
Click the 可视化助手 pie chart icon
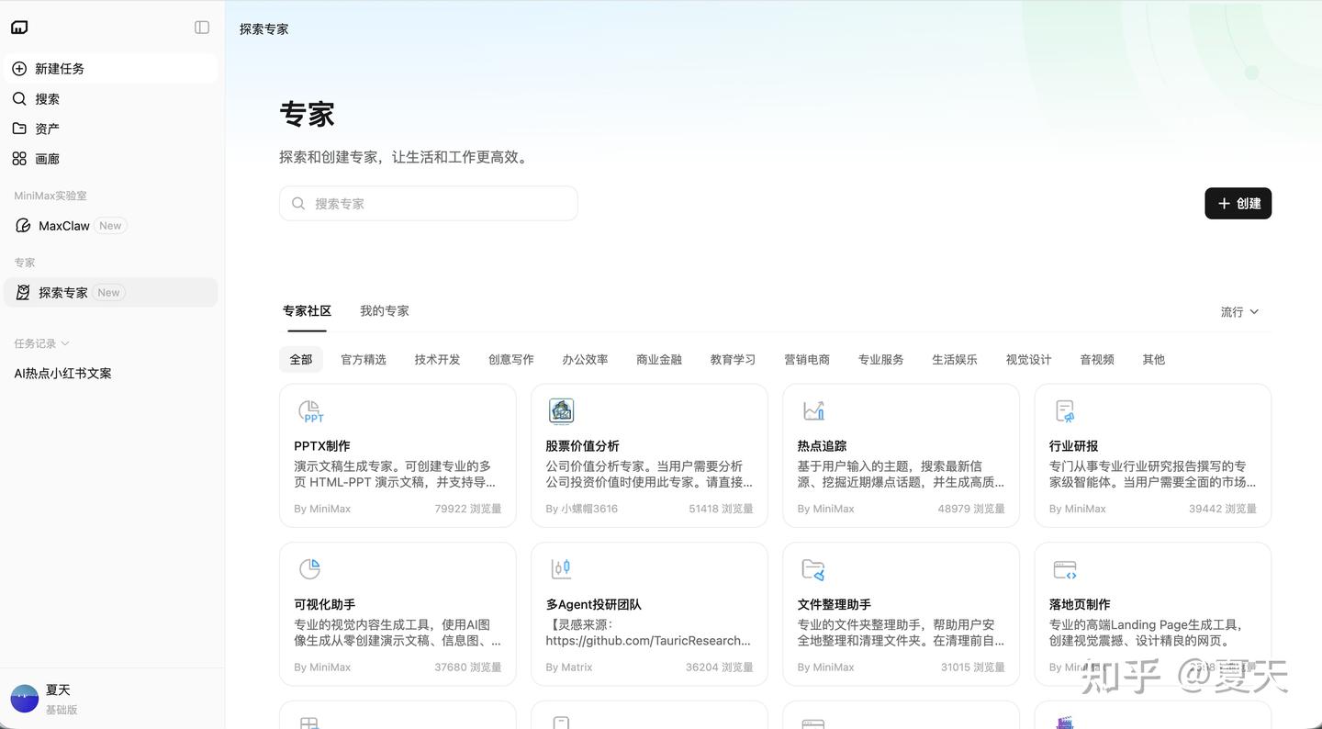coord(310,569)
